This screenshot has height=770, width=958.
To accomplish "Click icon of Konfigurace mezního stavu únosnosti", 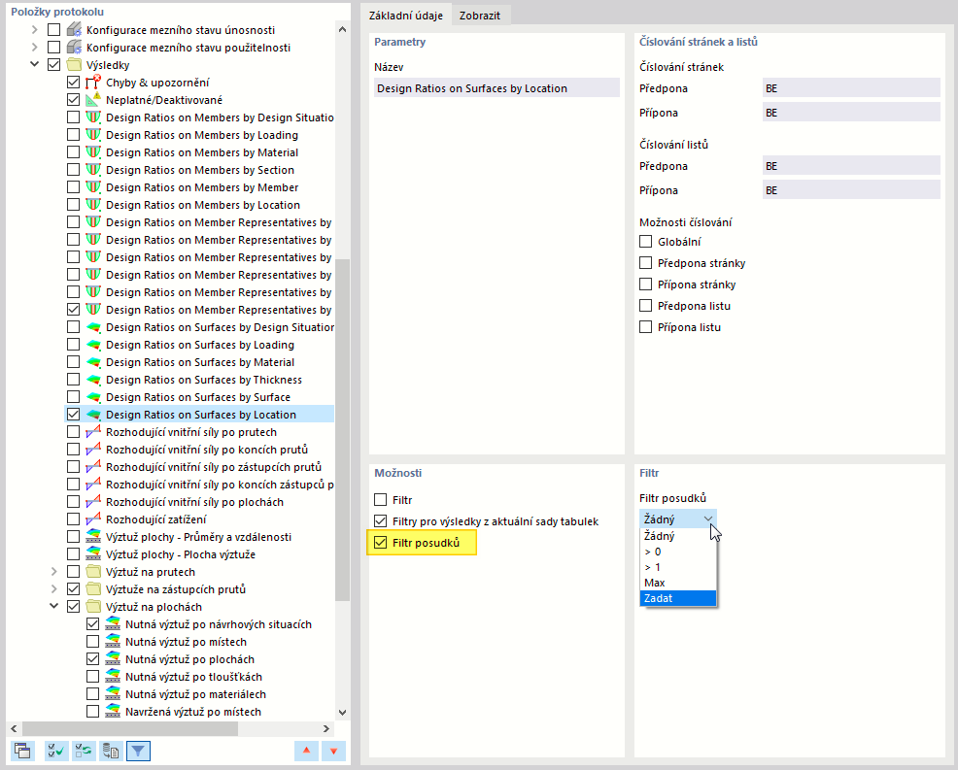I will 74,29.
